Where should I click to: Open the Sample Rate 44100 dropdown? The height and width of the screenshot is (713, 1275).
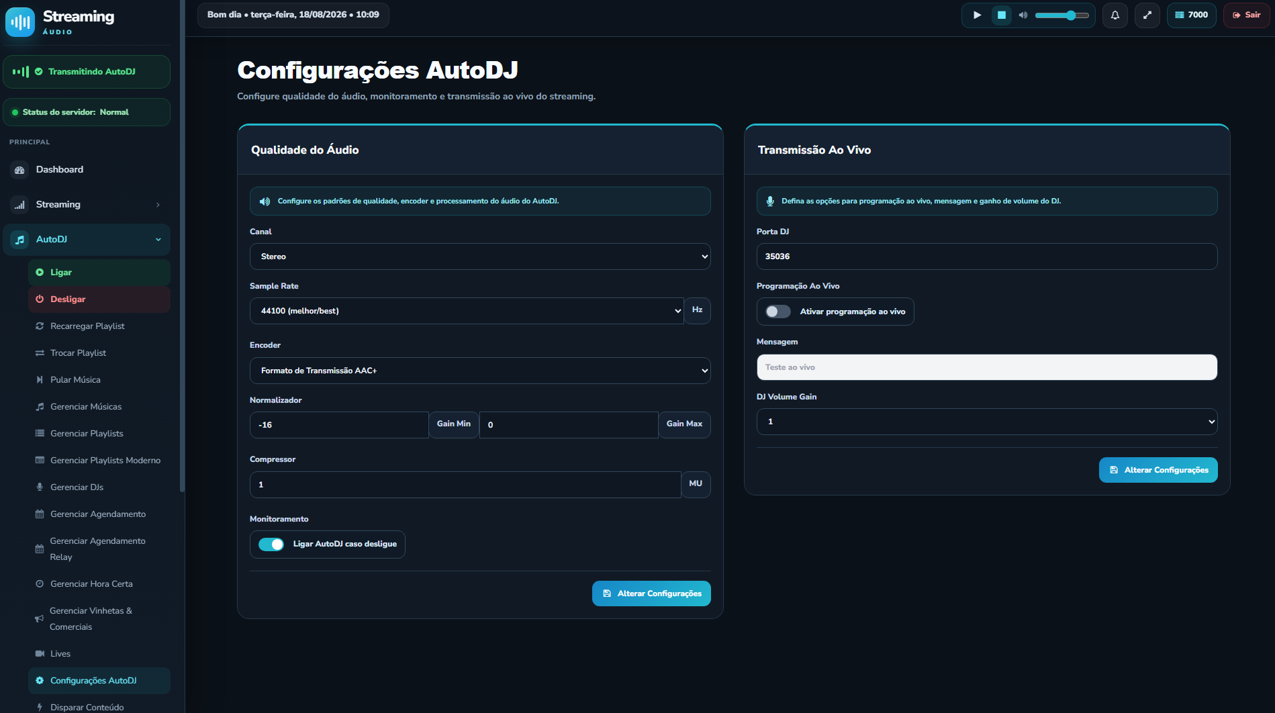point(467,311)
